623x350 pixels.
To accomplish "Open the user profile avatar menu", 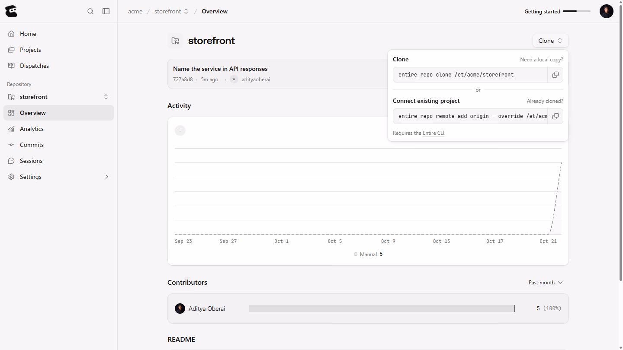I will click(x=607, y=11).
